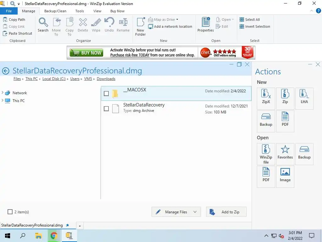322x242 pixels.
Task: Click PDF under New in Actions
Action: (x=285, y=121)
